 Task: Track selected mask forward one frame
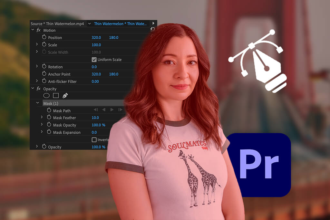coord(120,110)
